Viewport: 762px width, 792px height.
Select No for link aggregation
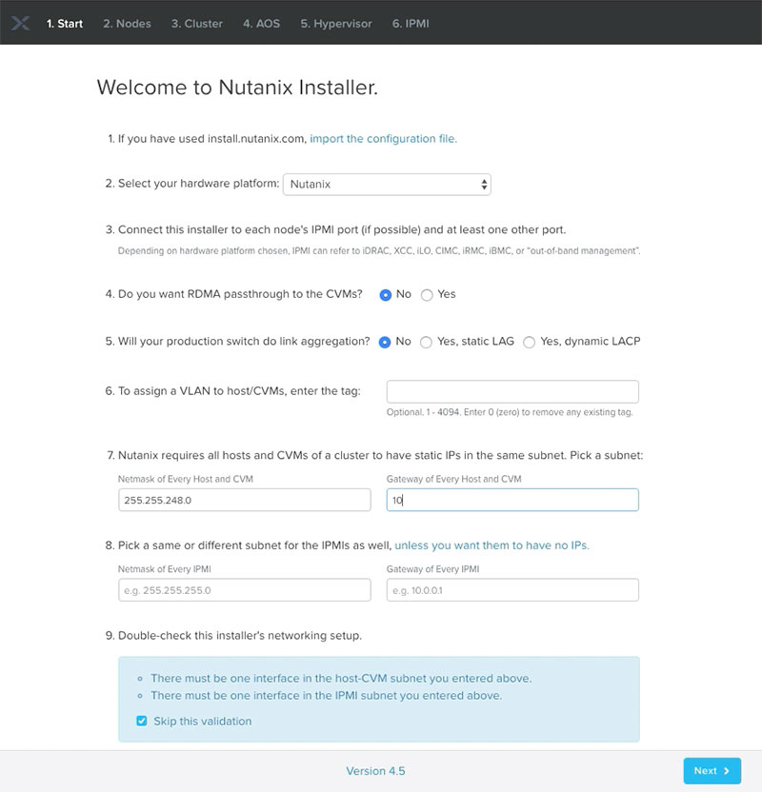coord(386,342)
